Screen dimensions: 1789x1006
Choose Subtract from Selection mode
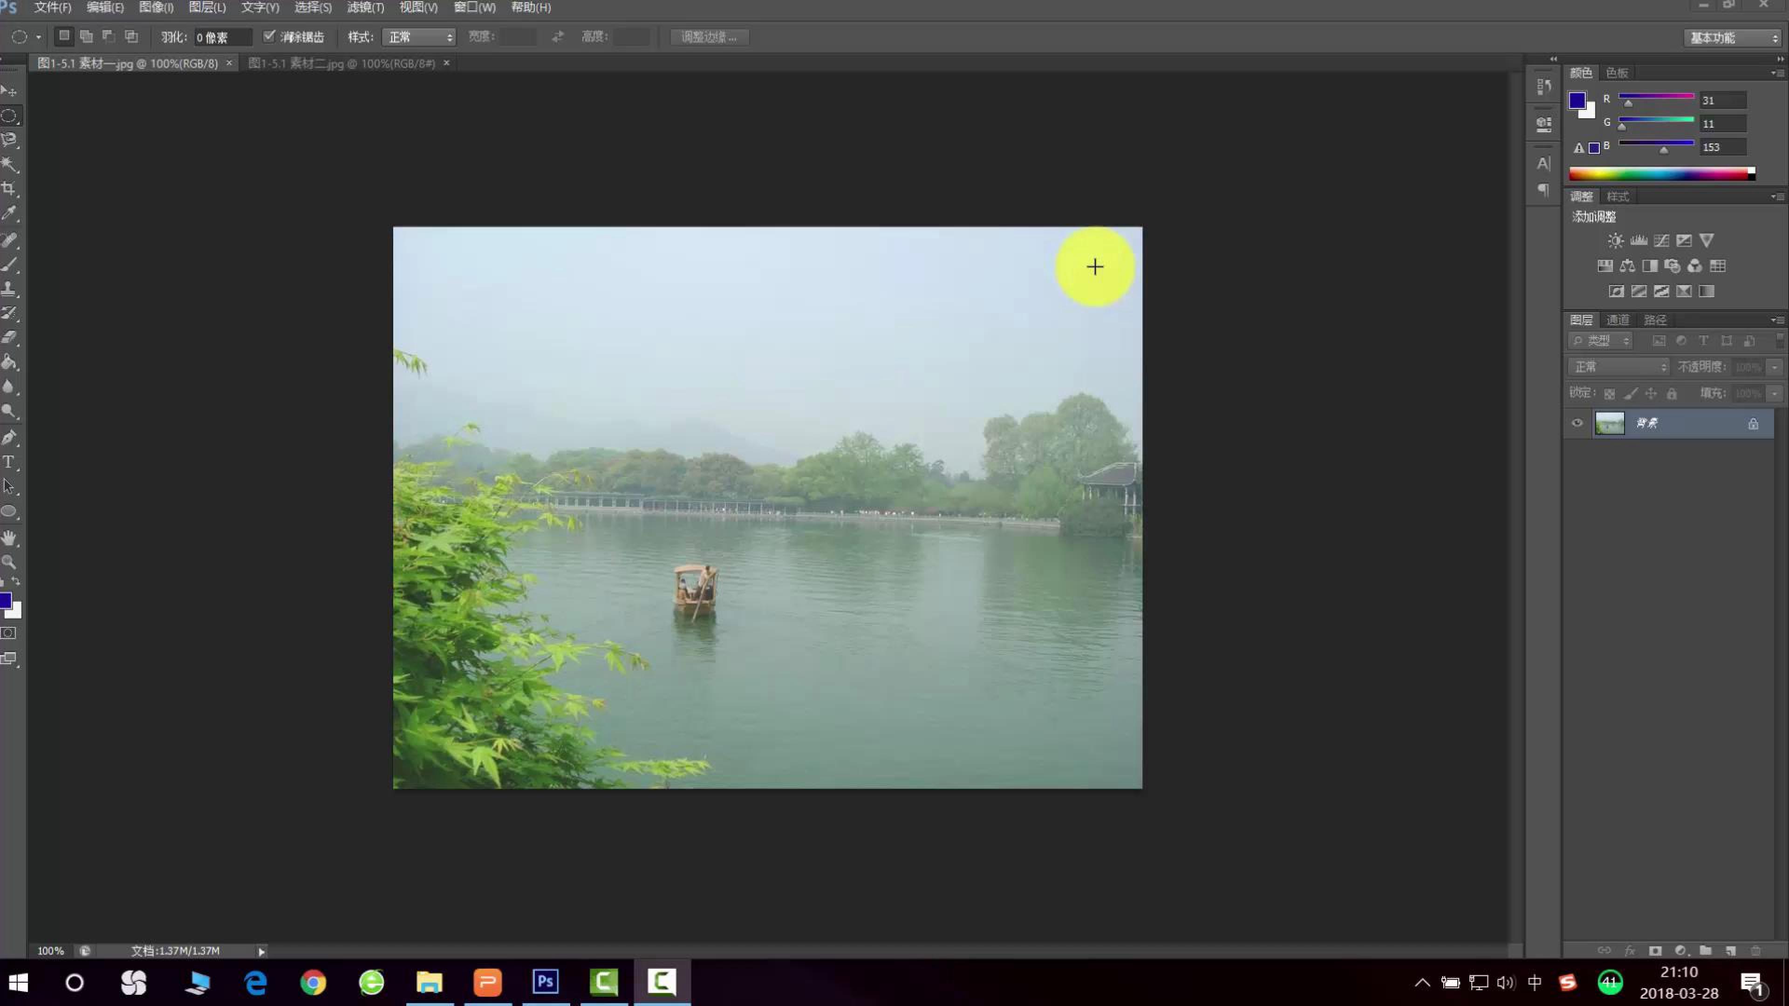tap(109, 36)
